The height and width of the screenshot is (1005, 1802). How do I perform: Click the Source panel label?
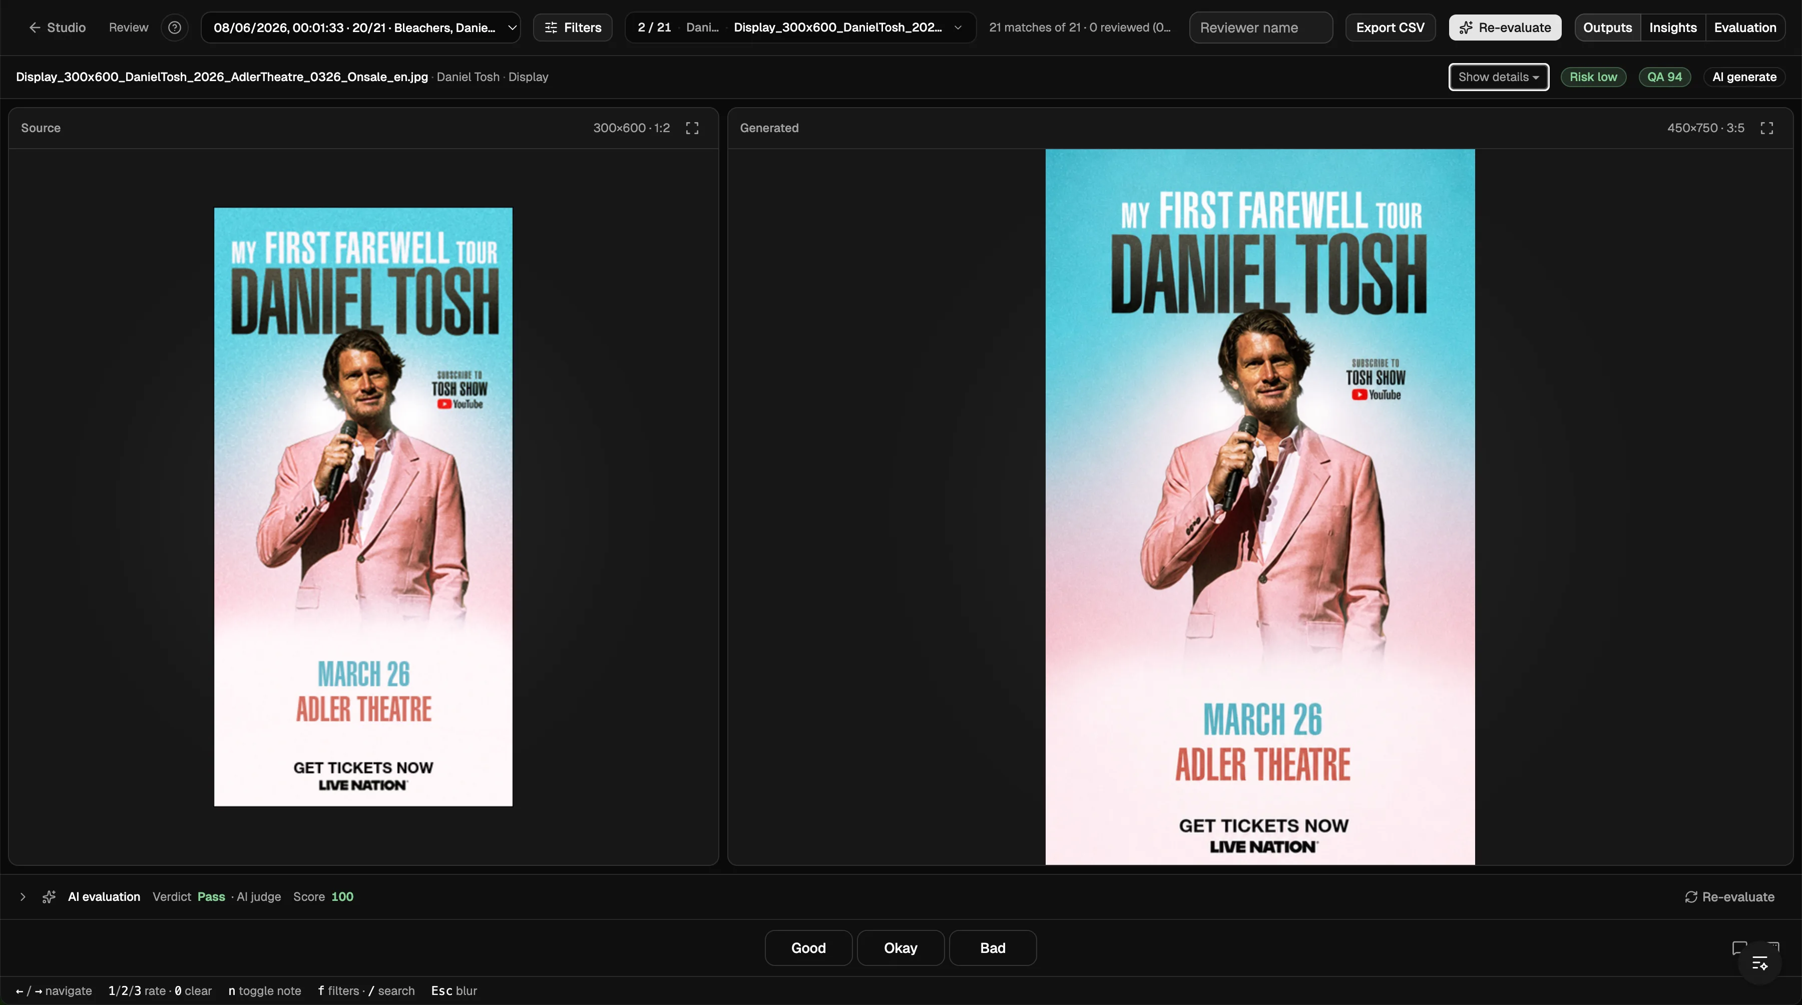(x=41, y=128)
